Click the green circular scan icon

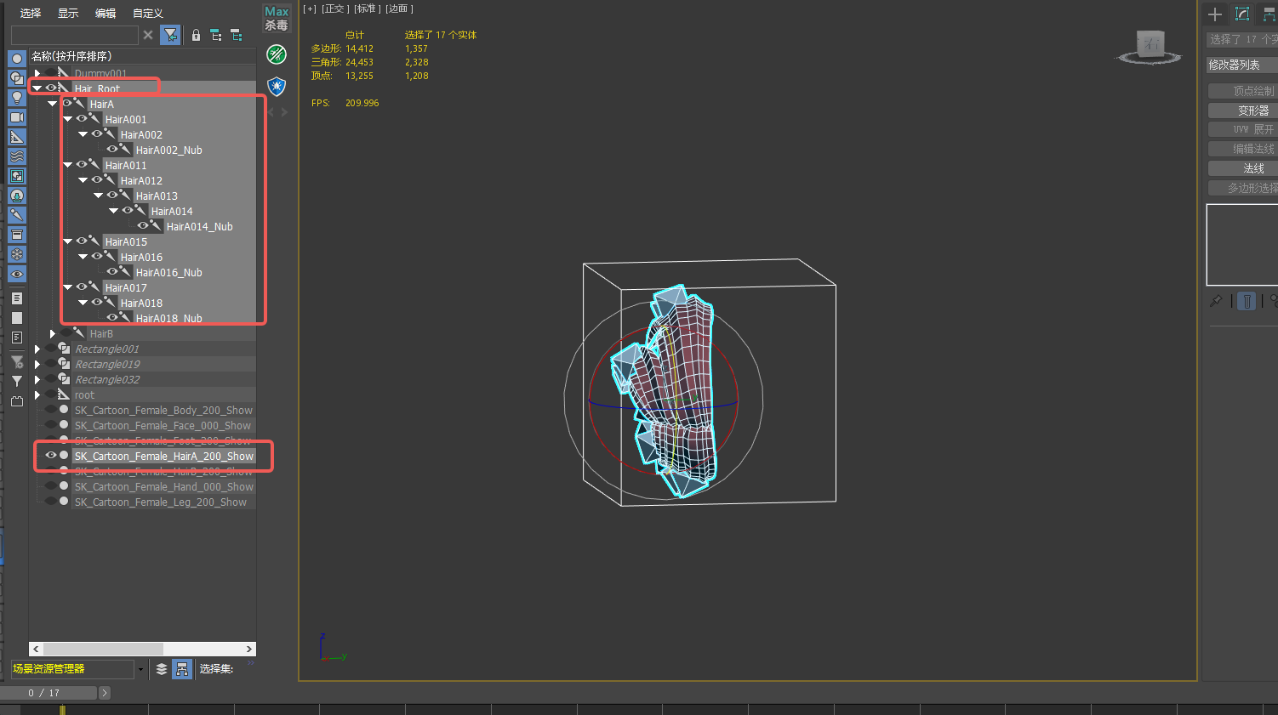click(x=277, y=54)
